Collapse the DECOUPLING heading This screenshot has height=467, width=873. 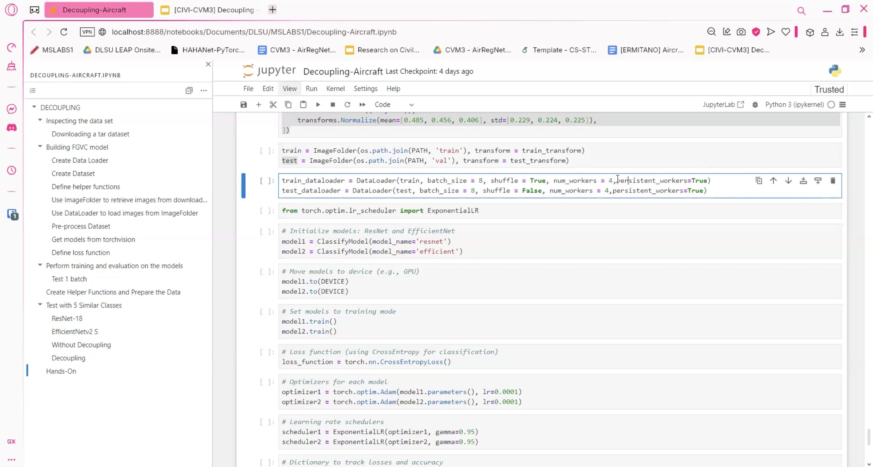(x=34, y=107)
